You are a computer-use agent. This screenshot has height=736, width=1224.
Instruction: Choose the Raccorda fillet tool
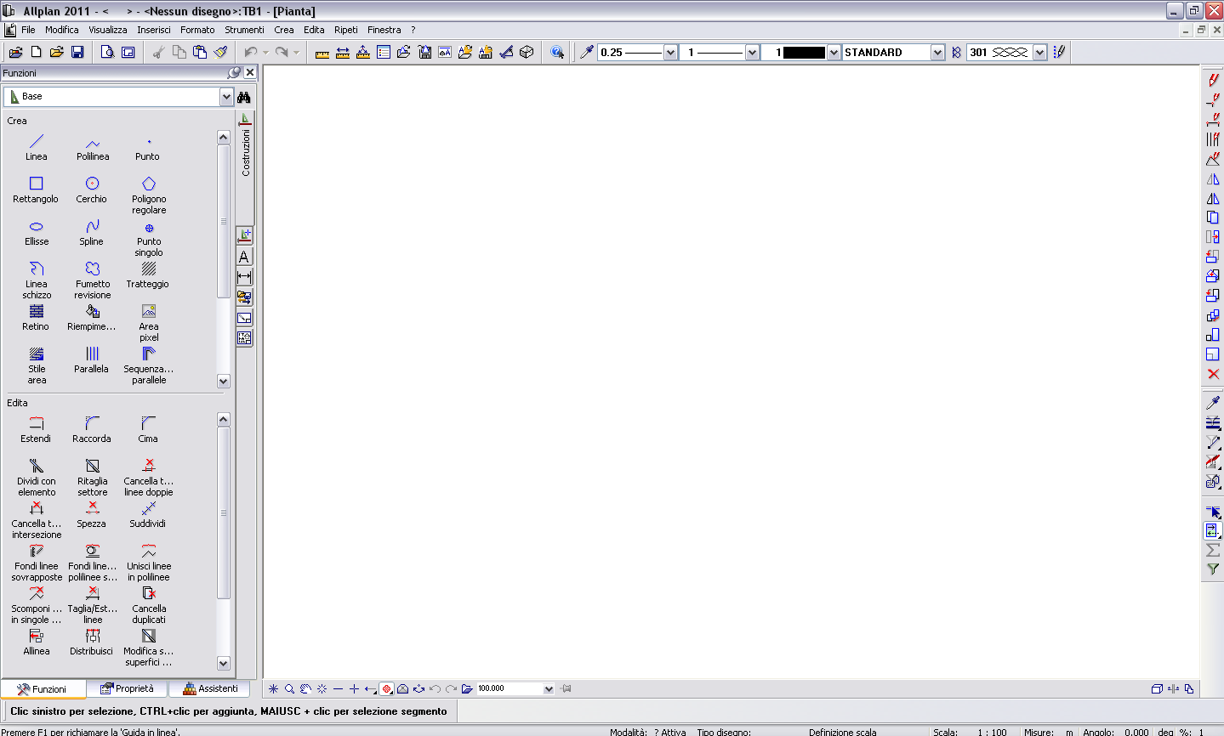tap(92, 429)
